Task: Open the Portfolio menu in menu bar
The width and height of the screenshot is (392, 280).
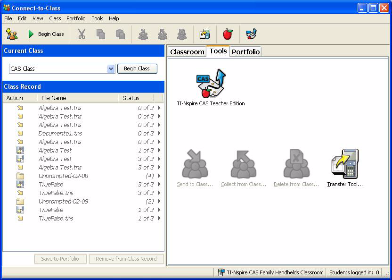Action: (76, 18)
